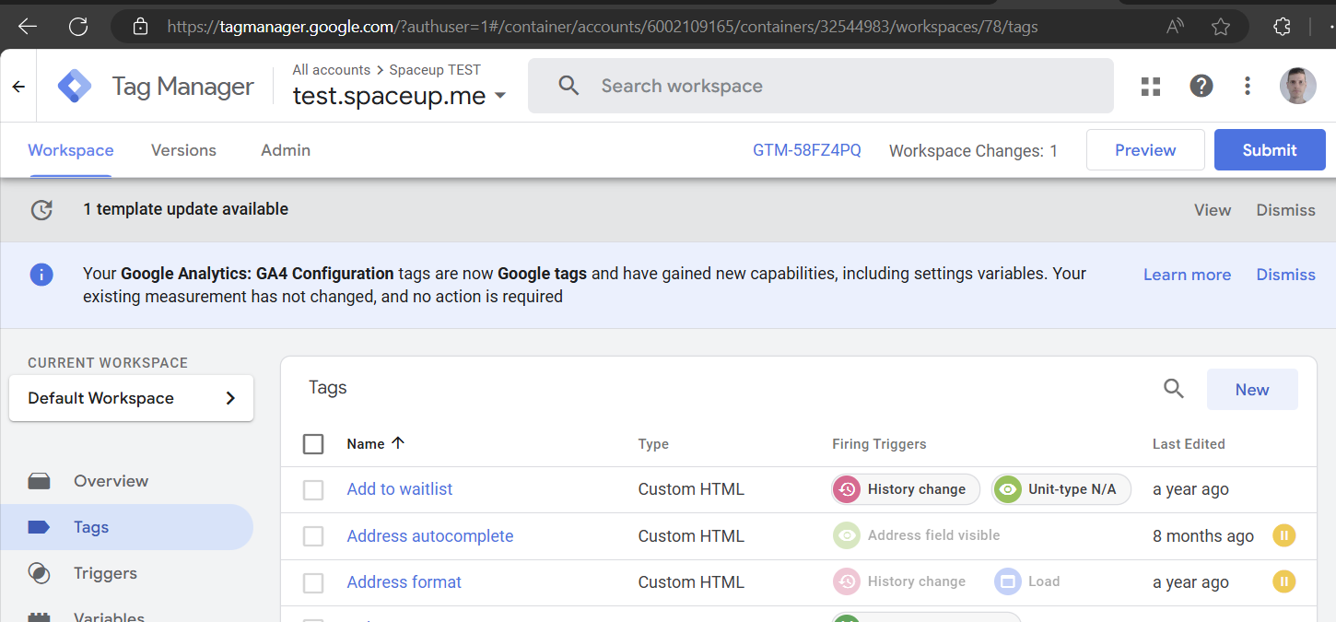Open the GTM-58FZ4PQ container ID link

point(807,150)
